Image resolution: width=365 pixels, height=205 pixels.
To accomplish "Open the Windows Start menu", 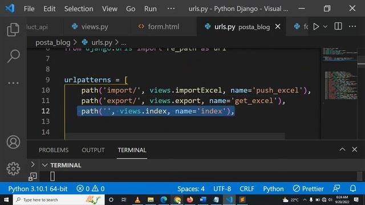I will pos(6,200).
